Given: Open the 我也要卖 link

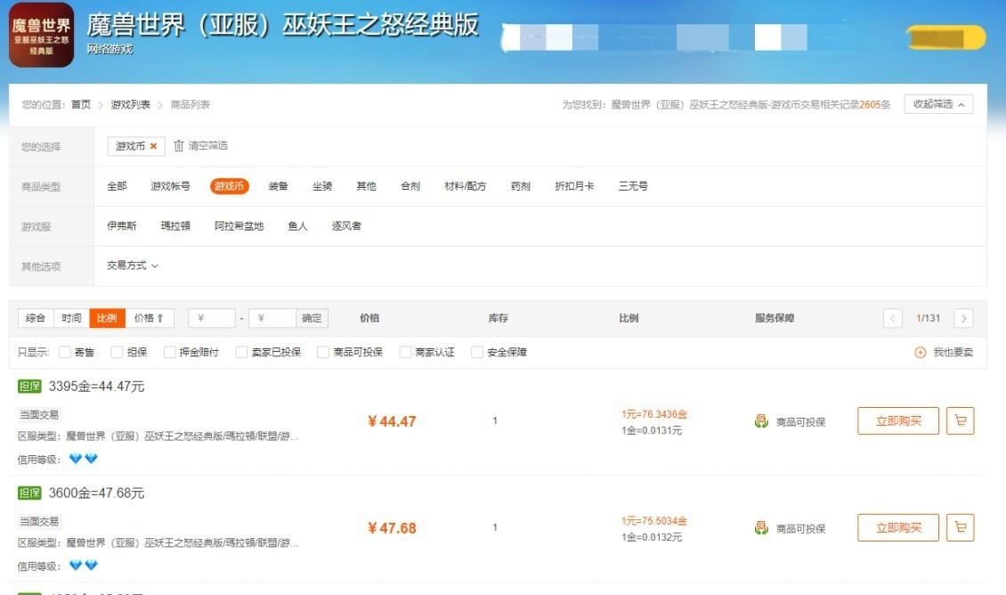Looking at the screenshot, I should coord(953,353).
